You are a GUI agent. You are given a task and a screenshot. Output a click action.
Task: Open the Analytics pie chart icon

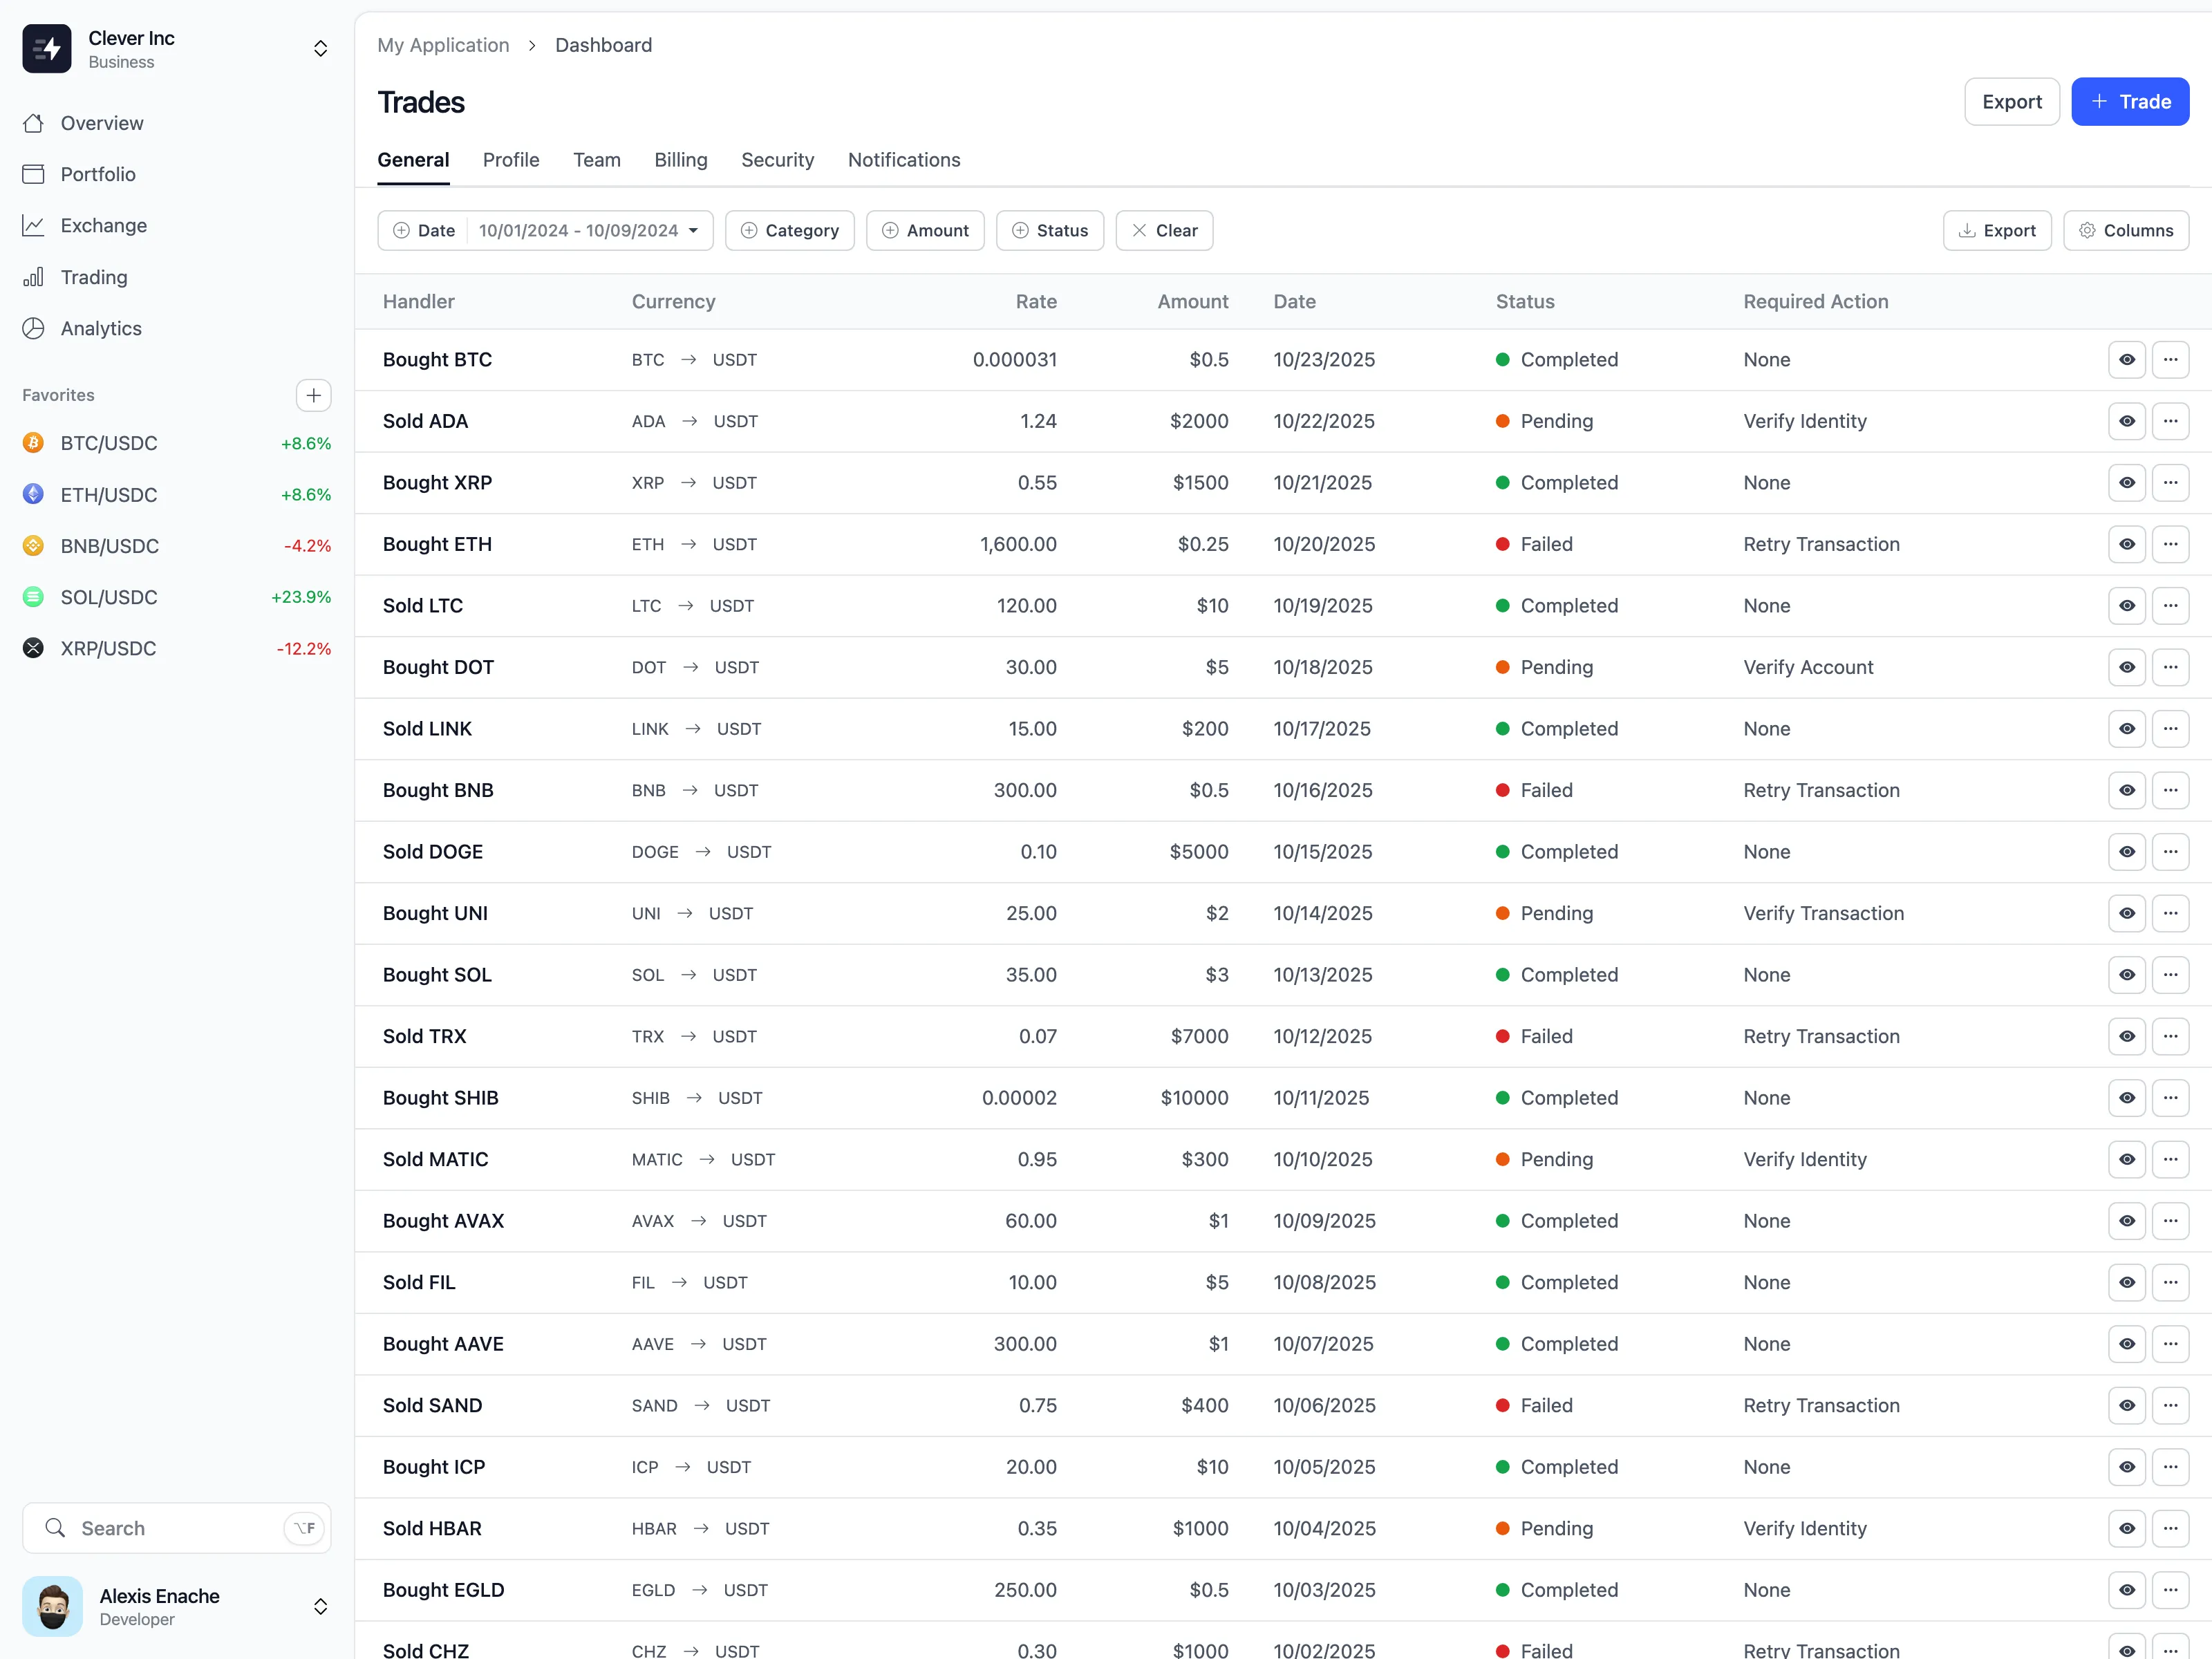pos(33,328)
